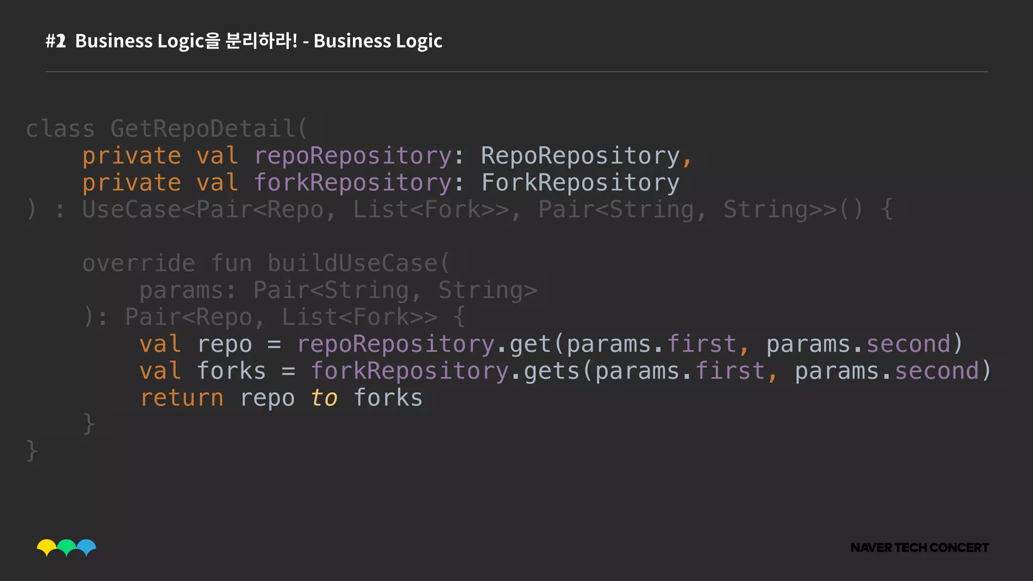The image size is (1033, 581).
Task: Click the "UseCase<Pair<Repo, List<Fork>>" line
Action: (460, 209)
